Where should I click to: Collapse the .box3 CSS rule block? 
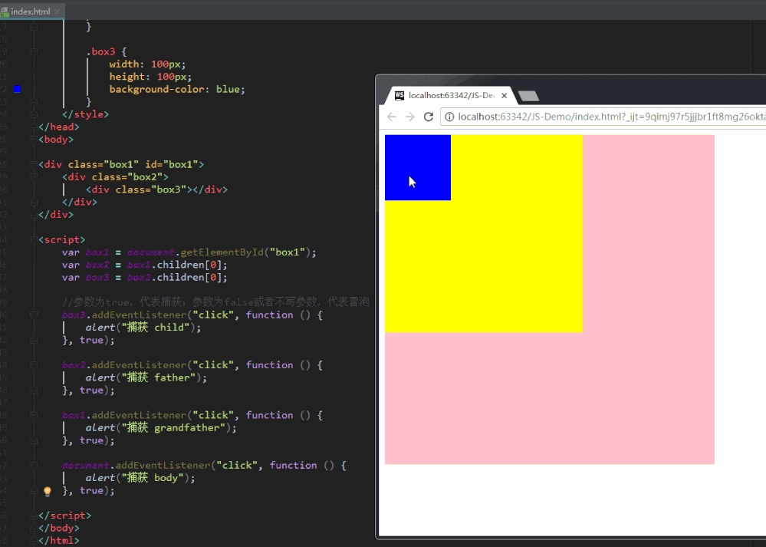point(34,52)
